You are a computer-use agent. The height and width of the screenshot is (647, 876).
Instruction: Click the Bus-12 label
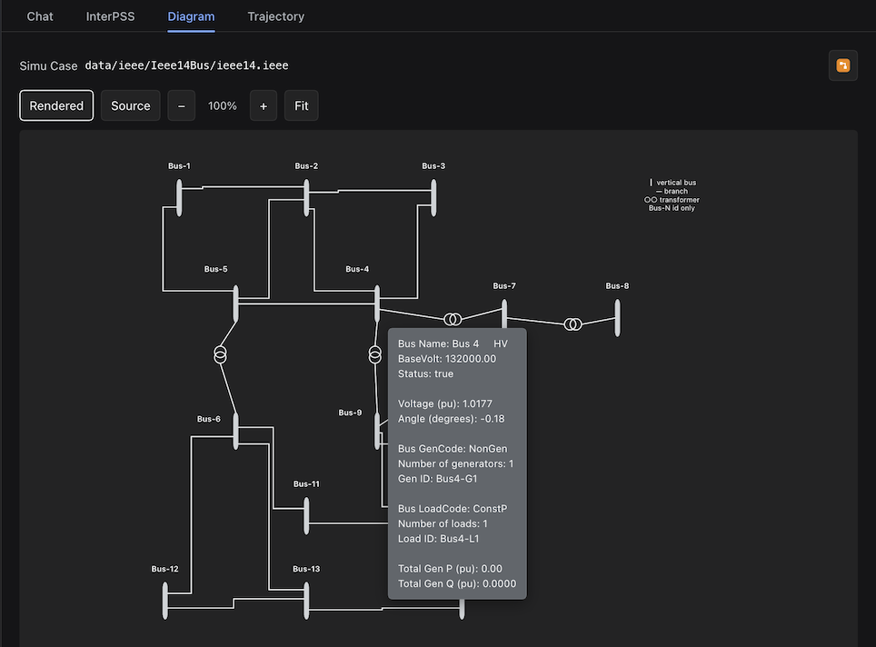tap(164, 569)
